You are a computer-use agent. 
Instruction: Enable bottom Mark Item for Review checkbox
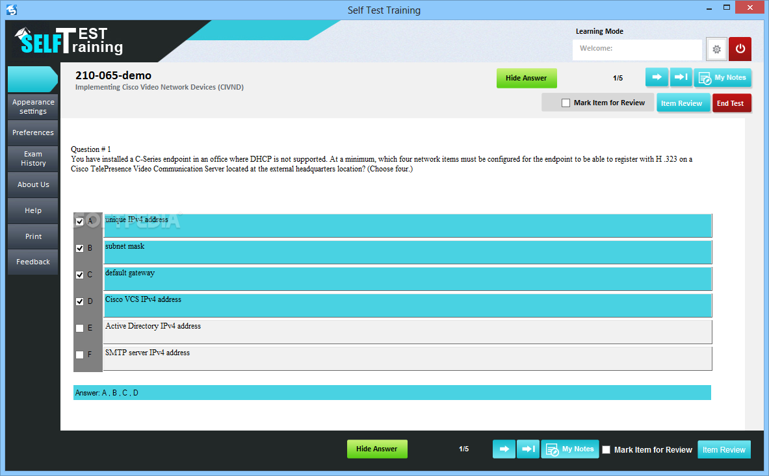[x=606, y=449]
